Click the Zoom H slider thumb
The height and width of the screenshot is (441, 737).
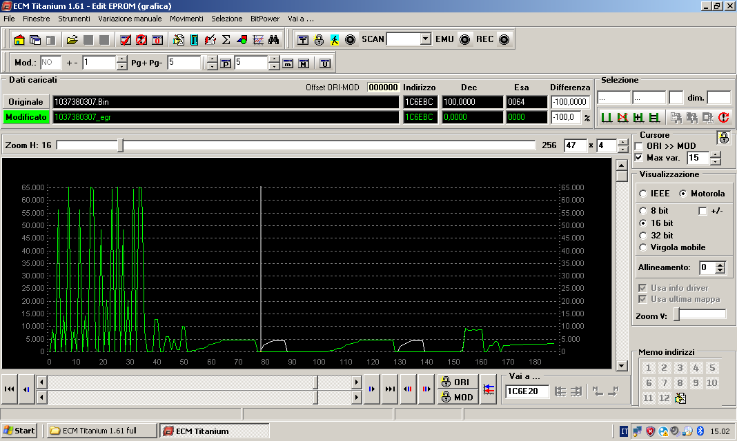120,145
